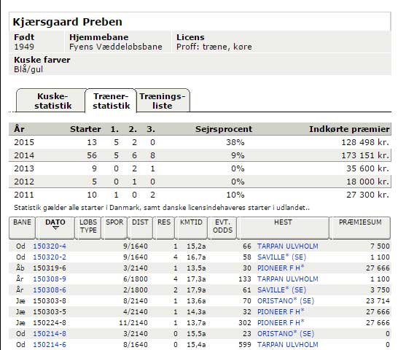Image resolution: width=398 pixels, height=350 pixels.
Task: Switch to the Trænings-liste tab
Action: (163, 101)
